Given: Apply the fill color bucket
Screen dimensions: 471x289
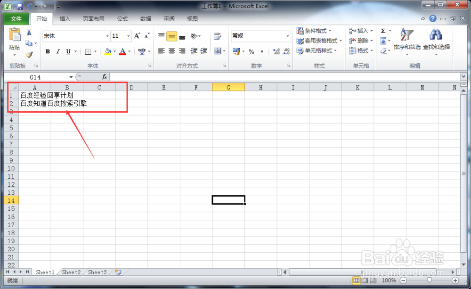Looking at the screenshot, I should [x=107, y=52].
